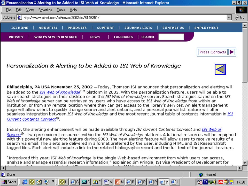248x186 pixels.
Task: Expand the quick launch overflow chevron
Action: (53, 181)
